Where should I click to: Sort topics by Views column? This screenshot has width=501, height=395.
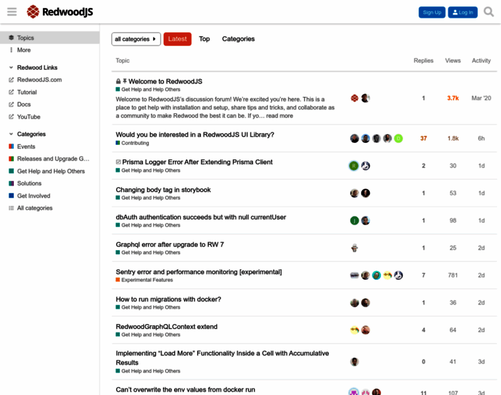(x=453, y=61)
